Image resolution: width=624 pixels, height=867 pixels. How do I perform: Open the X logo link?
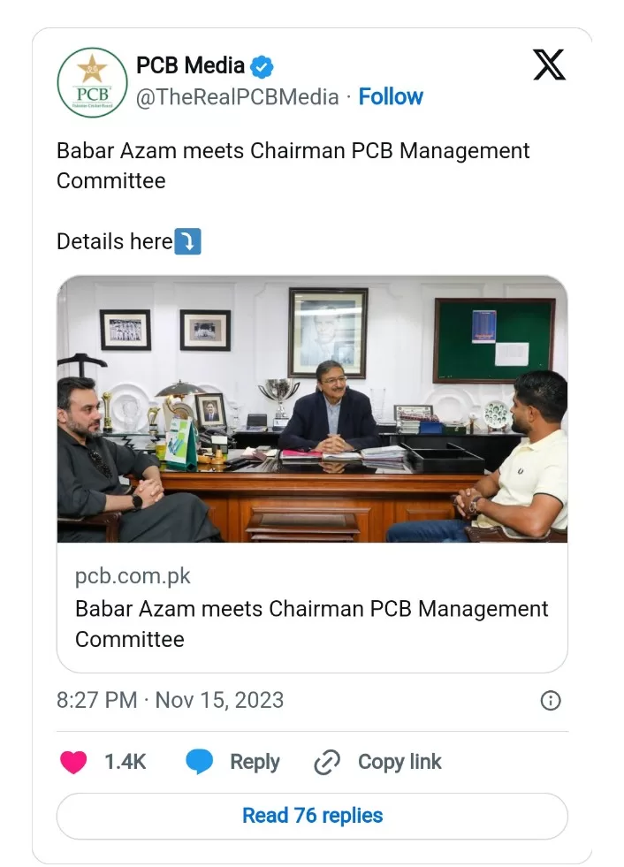[x=549, y=65]
